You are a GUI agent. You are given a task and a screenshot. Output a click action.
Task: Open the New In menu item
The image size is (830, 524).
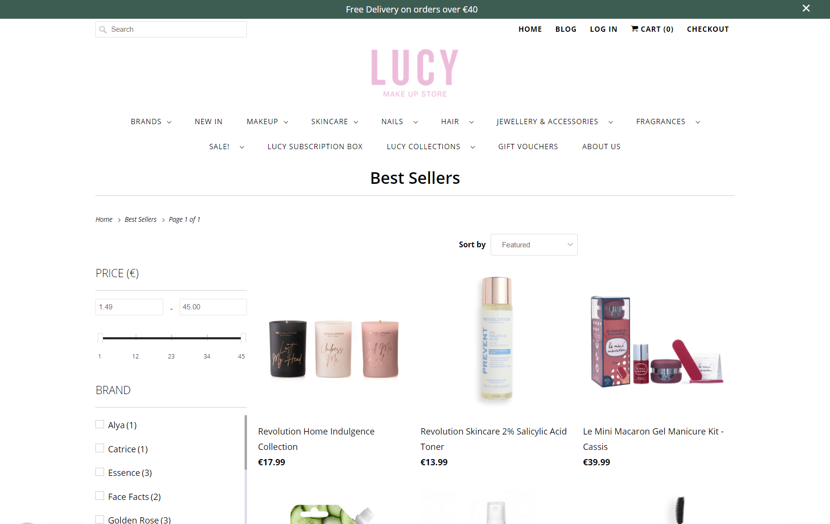[208, 122]
